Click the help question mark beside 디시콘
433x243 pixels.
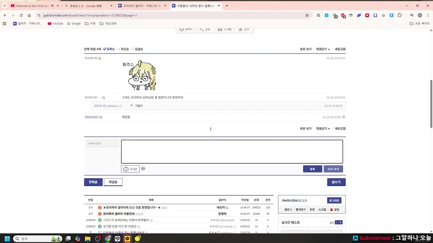coord(143,169)
